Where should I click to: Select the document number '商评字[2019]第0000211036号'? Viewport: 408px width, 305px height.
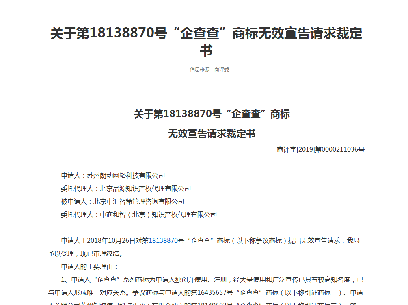tap(321, 149)
